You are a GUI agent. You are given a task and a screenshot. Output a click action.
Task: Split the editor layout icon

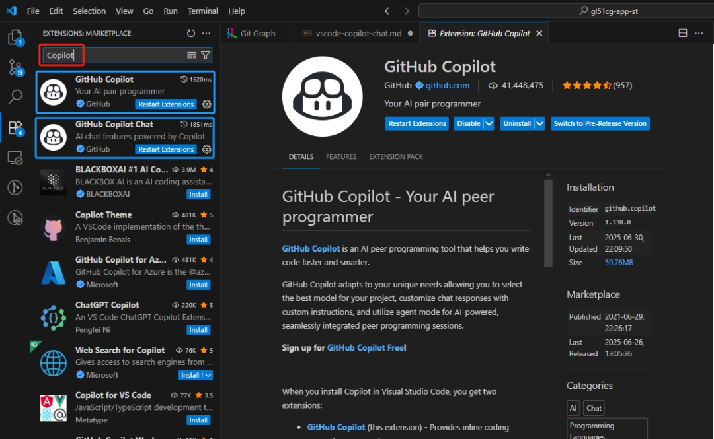[682, 33]
